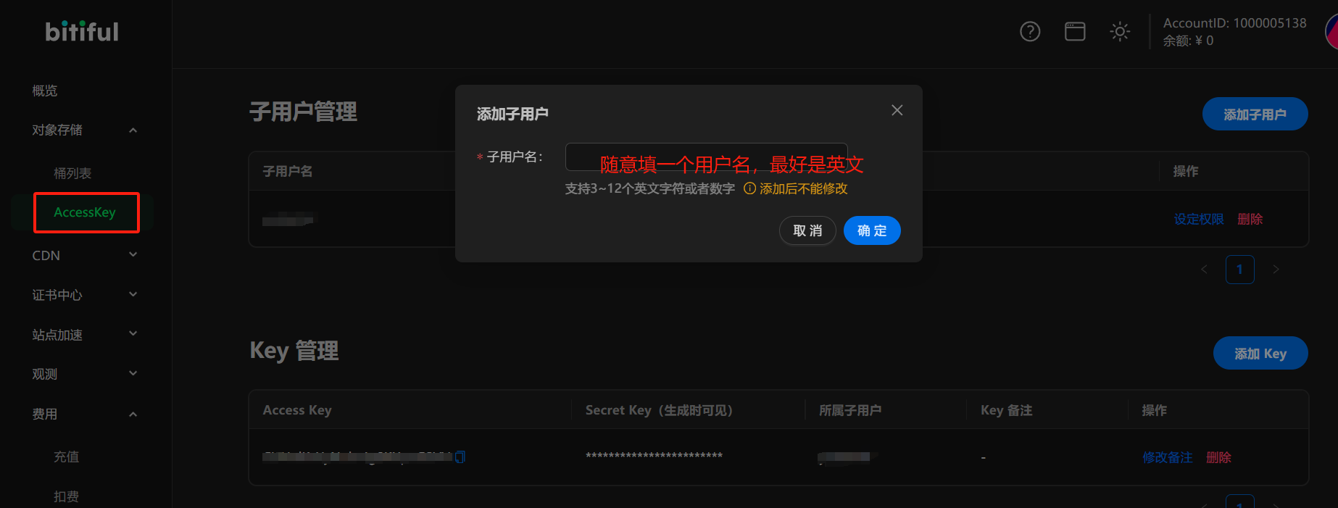The image size is (1338, 508).
Task: Click the 添加 Key button
Action: pyautogui.click(x=1260, y=354)
